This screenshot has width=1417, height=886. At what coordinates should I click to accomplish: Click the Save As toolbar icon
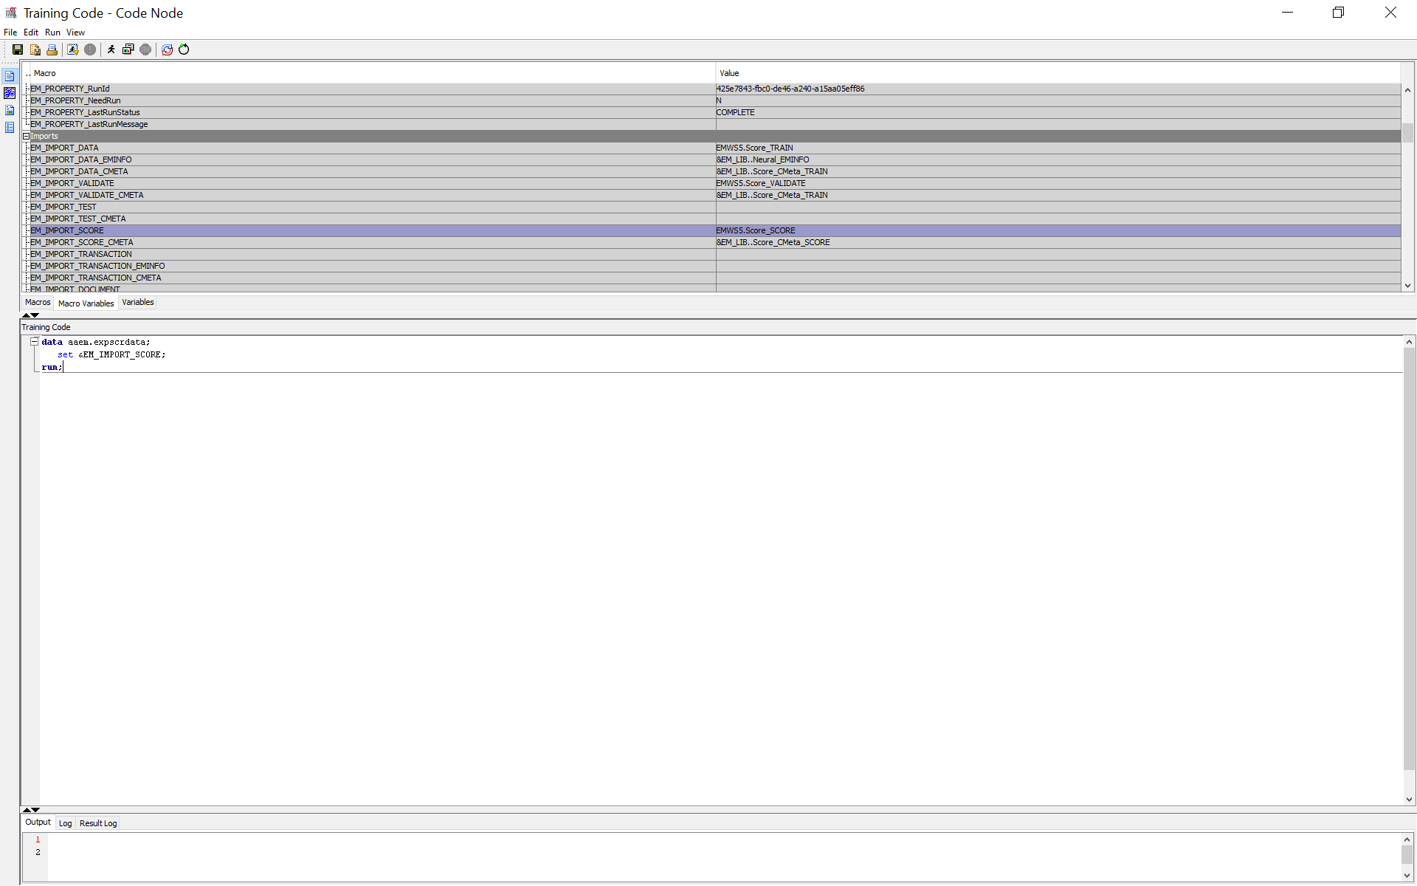(35, 49)
